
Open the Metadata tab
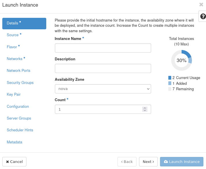pyautogui.click(x=14, y=142)
